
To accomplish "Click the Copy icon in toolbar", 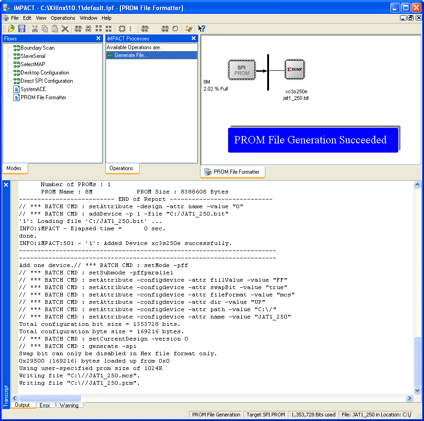I will tap(45, 28).
